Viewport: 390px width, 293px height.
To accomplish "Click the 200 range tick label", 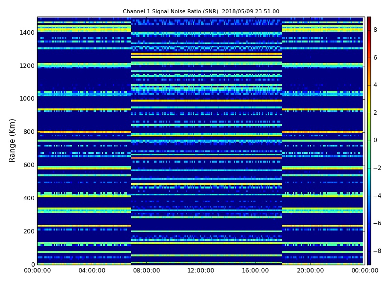I will click(29, 231).
